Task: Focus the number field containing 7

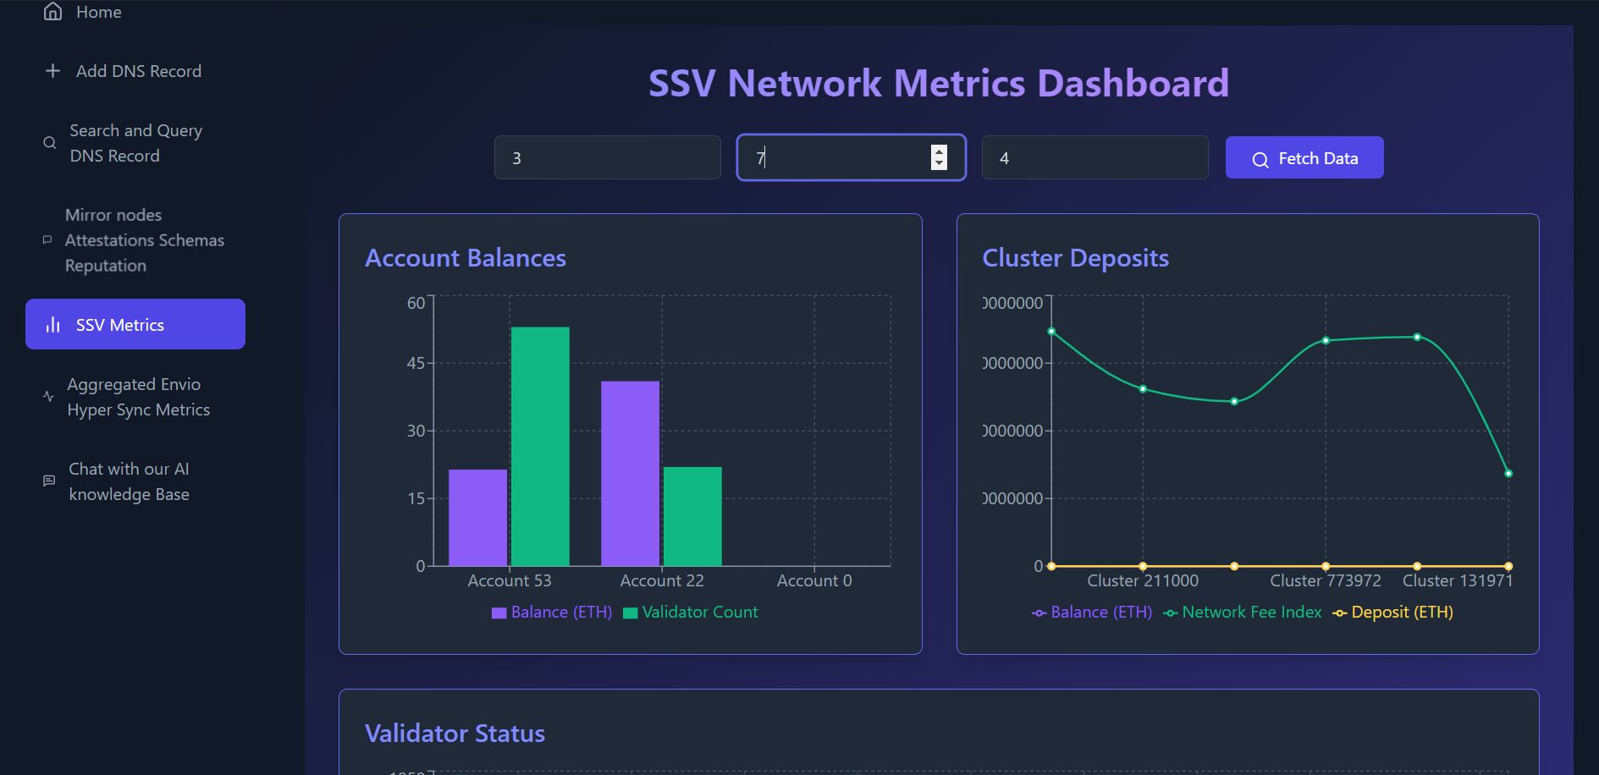Action: click(851, 157)
